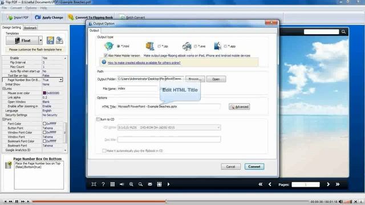Click the flipbook sound speaker icon
This screenshot has height=205, width=365.
(121, 184)
